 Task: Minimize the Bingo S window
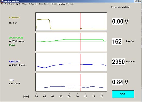pos(135,1)
